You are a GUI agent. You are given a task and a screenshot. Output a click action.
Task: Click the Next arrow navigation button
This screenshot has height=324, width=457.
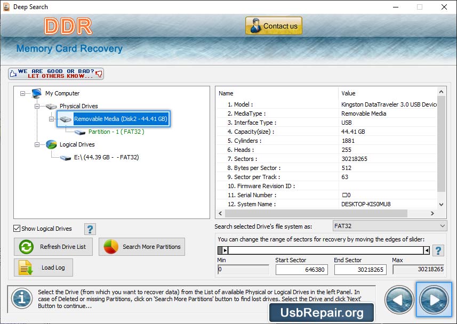point(434,299)
